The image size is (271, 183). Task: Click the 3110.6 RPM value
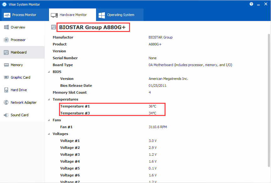coord(158,127)
